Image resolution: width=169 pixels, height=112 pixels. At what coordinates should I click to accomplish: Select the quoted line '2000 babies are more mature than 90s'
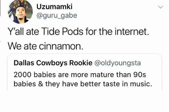80,75
